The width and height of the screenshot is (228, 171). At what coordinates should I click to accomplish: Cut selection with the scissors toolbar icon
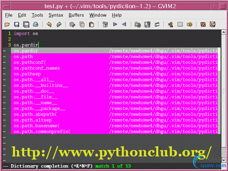pos(72,24)
